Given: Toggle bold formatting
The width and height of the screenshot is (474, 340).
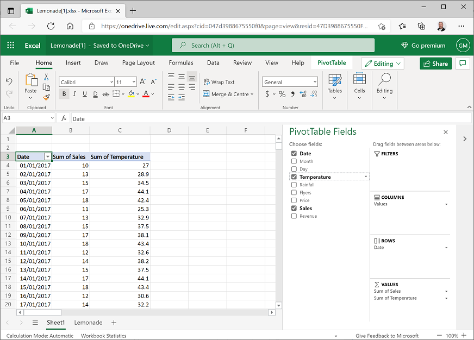Looking at the screenshot, I should (65, 94).
